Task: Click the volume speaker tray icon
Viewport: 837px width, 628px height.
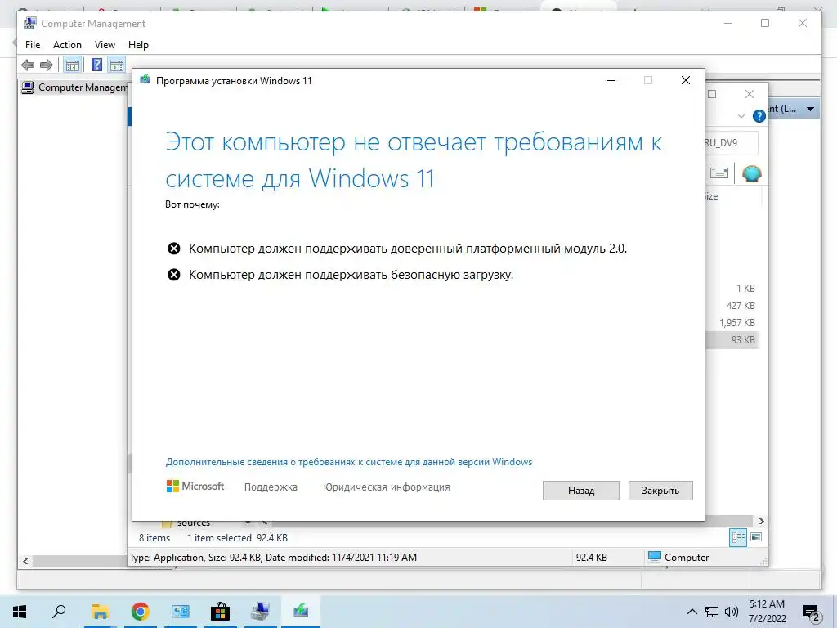Action: pyautogui.click(x=732, y=612)
